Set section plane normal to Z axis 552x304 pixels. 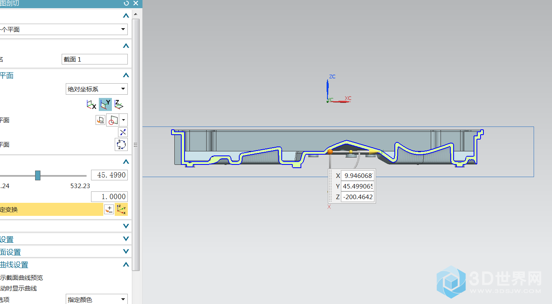click(119, 104)
